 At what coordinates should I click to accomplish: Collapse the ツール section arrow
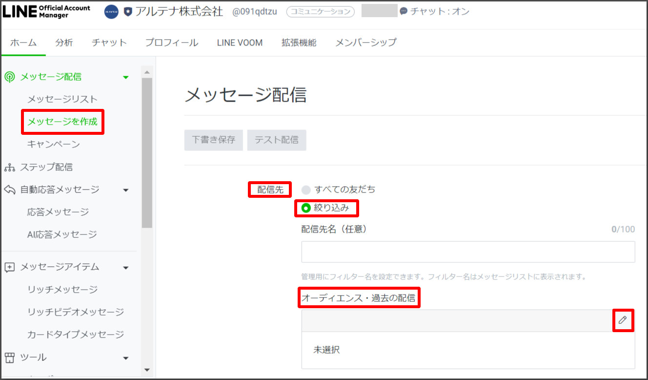126,358
